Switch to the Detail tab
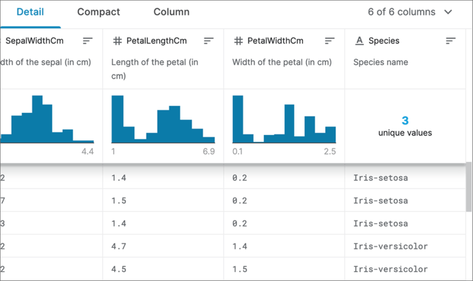Image resolution: width=473 pixels, height=281 pixels. (x=30, y=12)
